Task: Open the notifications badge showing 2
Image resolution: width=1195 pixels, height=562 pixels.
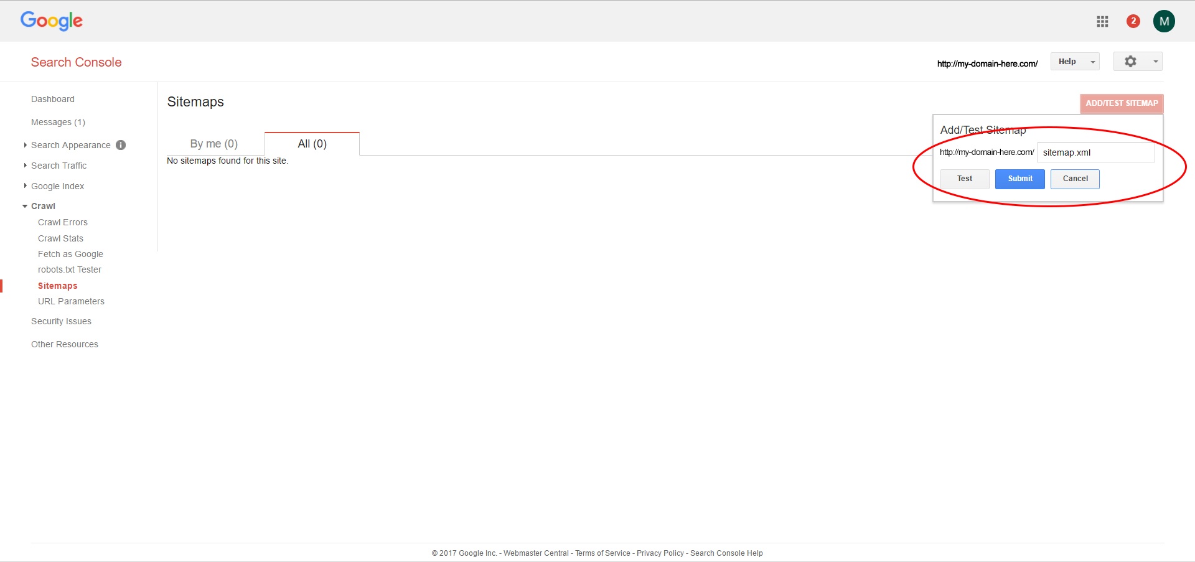Action: [x=1133, y=21]
